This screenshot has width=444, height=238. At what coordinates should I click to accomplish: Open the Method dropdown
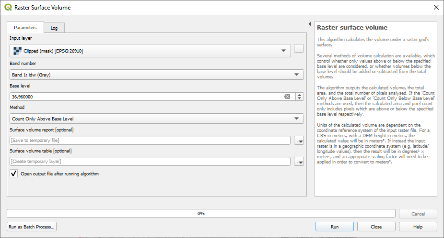296,119
